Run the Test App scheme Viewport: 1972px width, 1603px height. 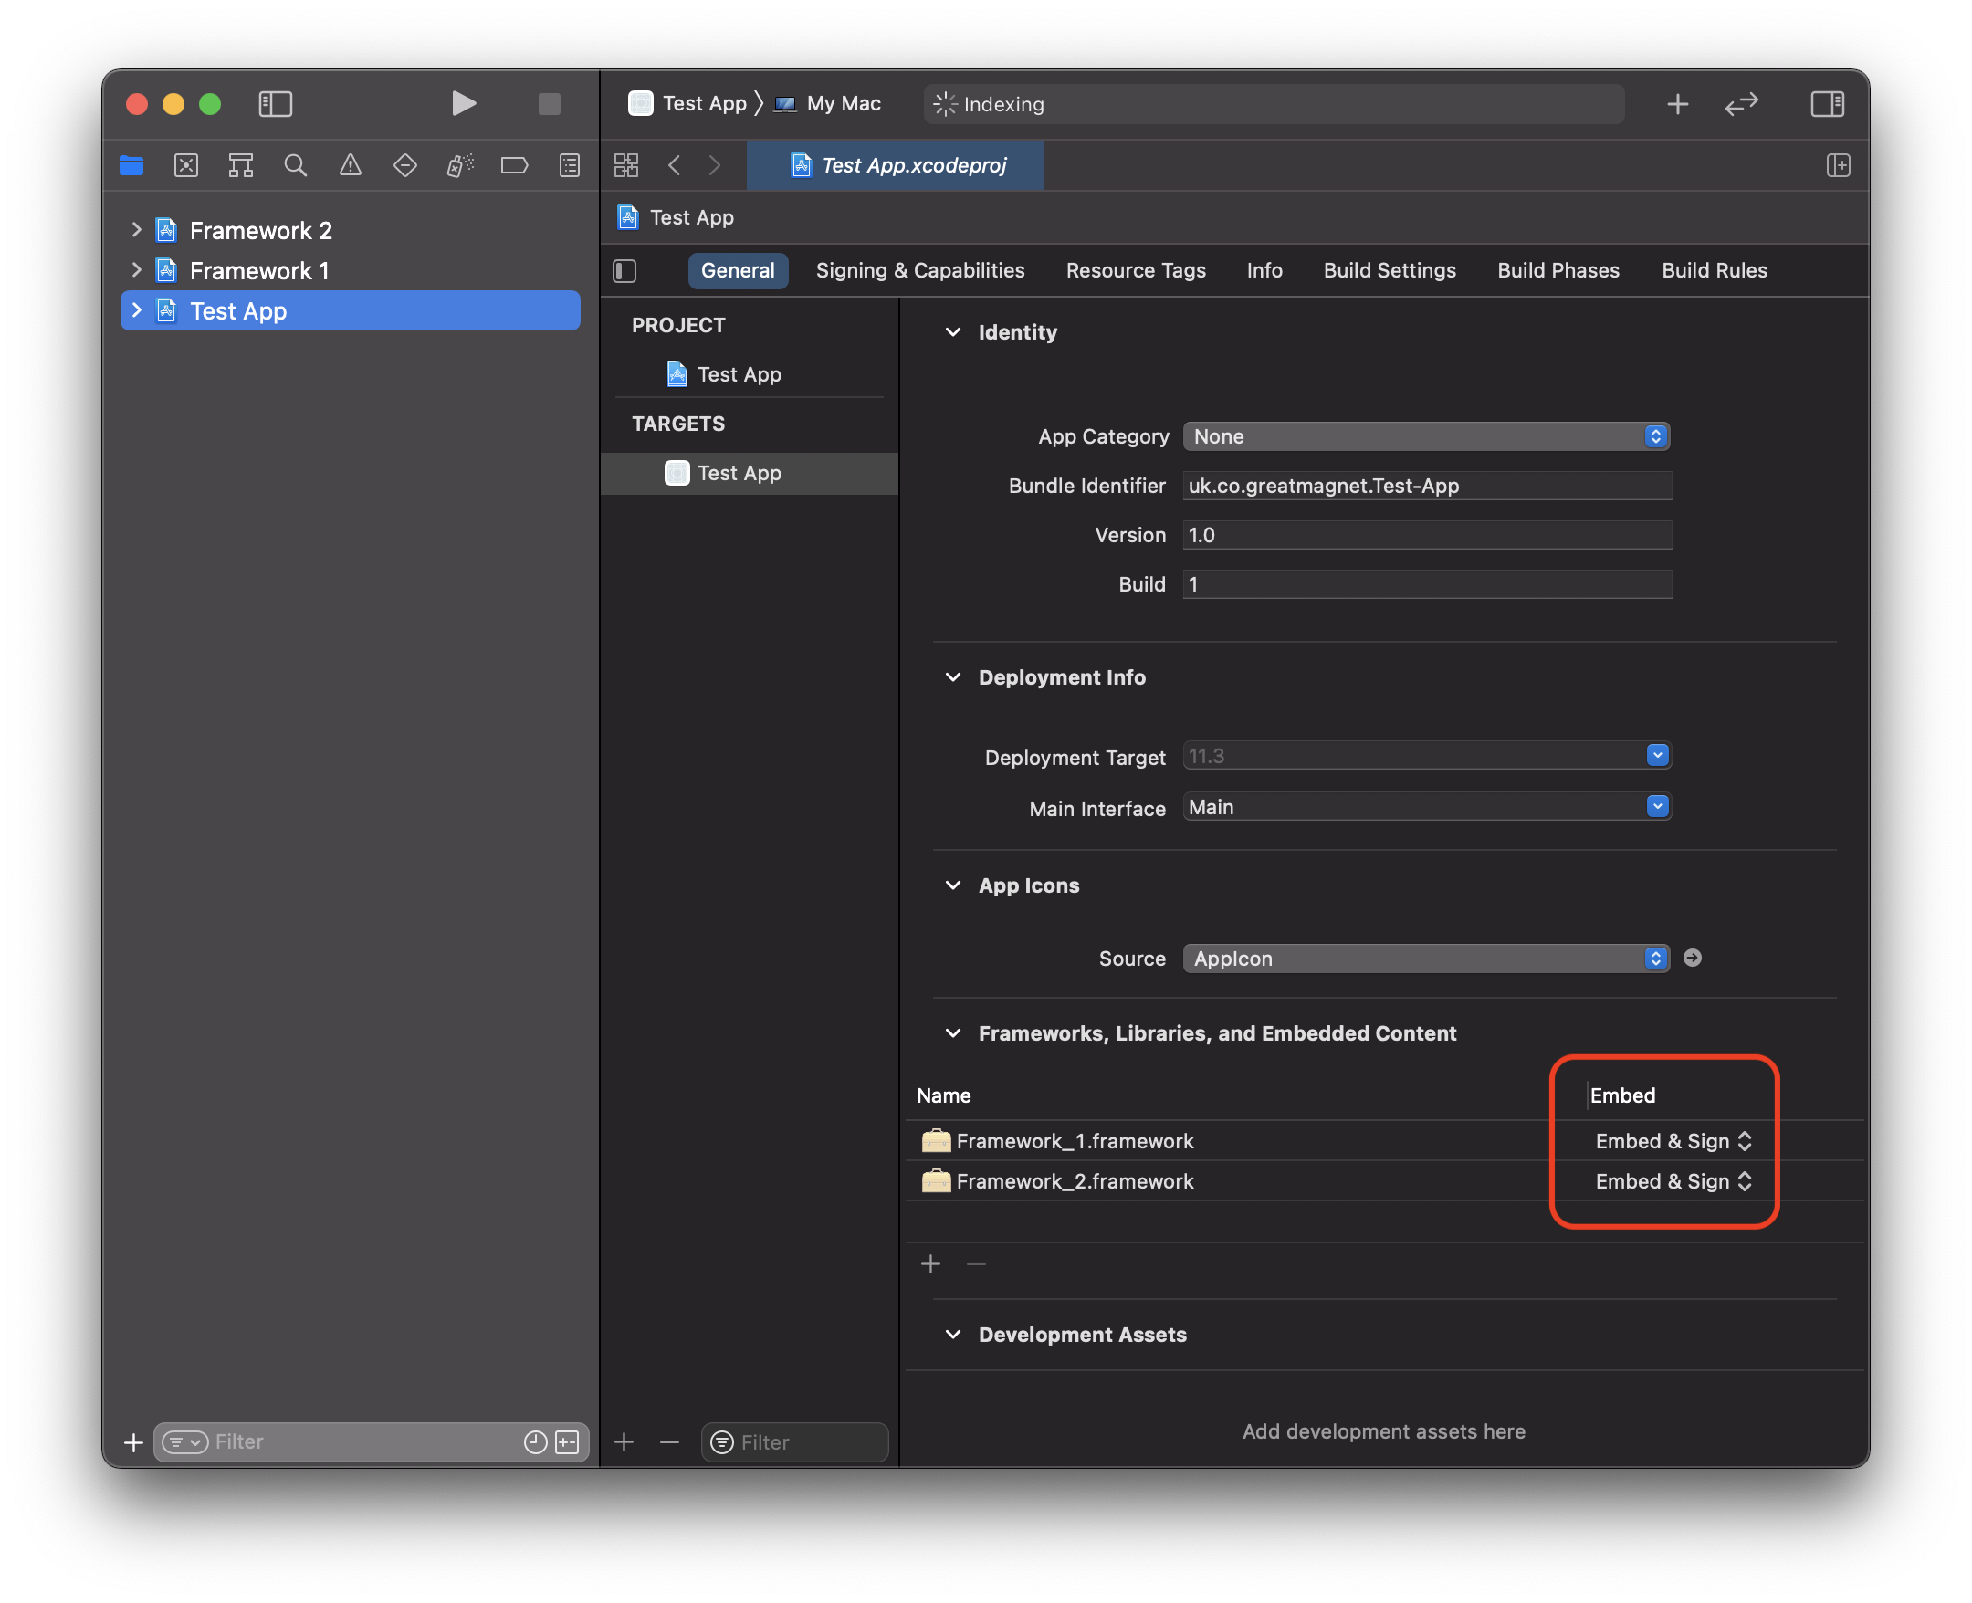tap(464, 103)
